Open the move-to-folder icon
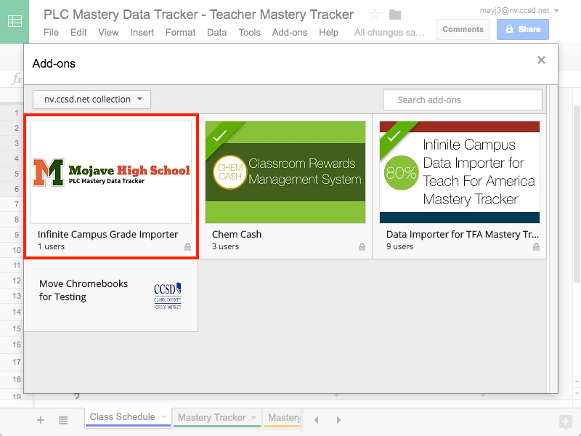The height and width of the screenshot is (436, 581). click(395, 15)
